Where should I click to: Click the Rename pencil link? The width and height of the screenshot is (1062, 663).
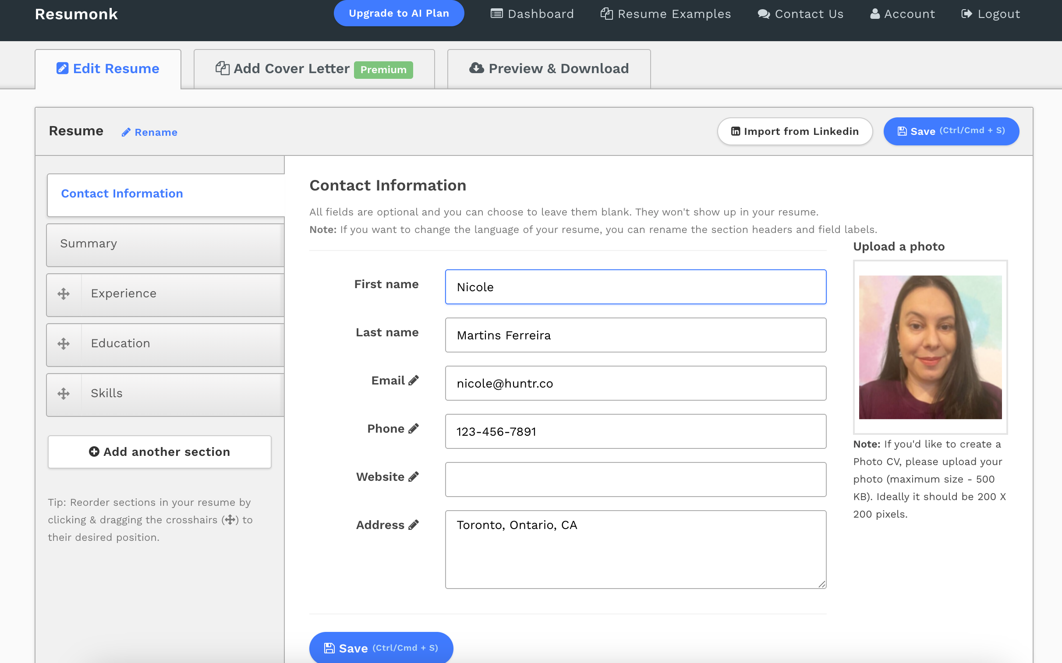(149, 132)
